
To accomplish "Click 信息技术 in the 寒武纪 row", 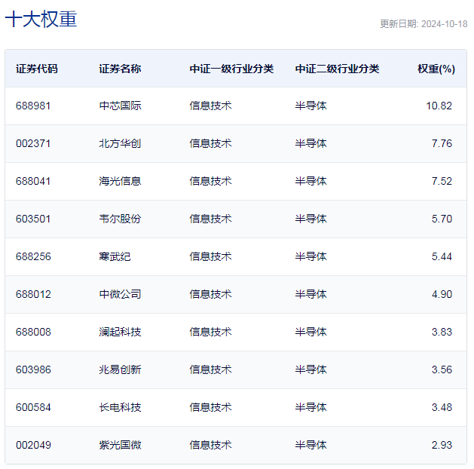I will (210, 256).
